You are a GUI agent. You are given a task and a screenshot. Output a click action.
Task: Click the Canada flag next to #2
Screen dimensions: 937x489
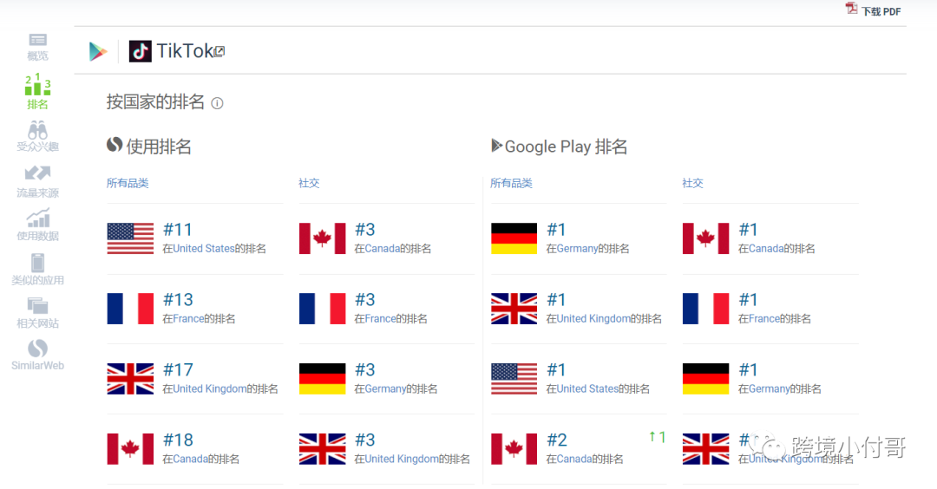(x=514, y=449)
